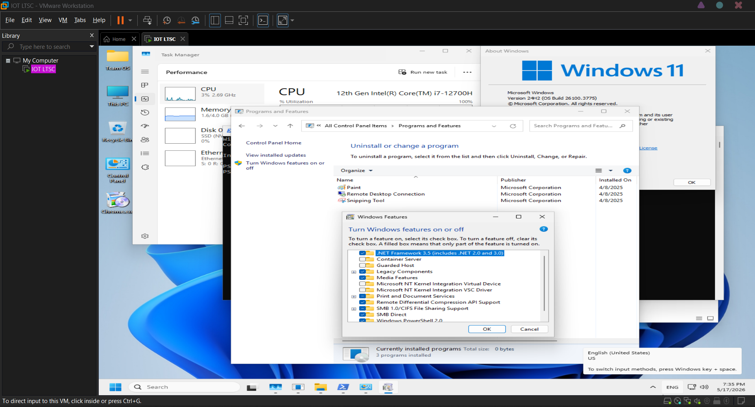The height and width of the screenshot is (407, 755).
Task: Toggle Remote Differential Compression API Support checkbox
Action: click(x=362, y=302)
